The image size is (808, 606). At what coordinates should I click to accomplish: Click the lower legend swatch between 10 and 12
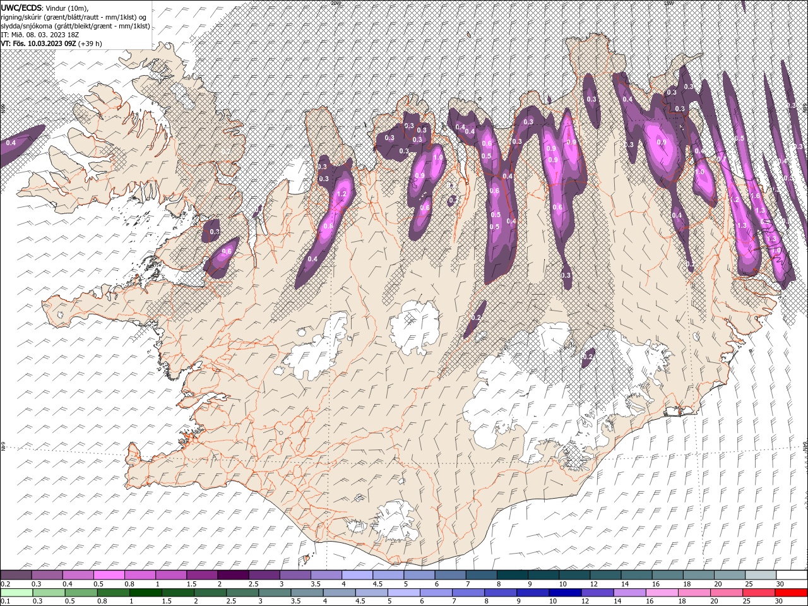click(x=567, y=593)
